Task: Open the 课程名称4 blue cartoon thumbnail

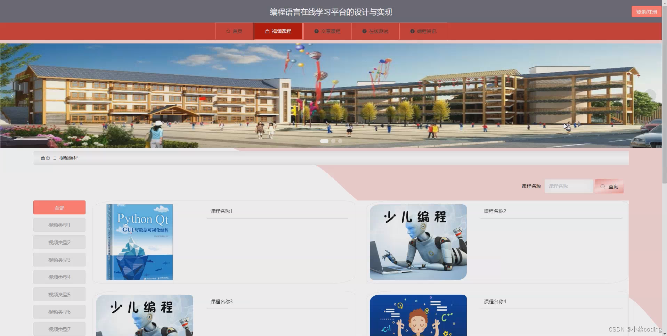Action: [418, 315]
